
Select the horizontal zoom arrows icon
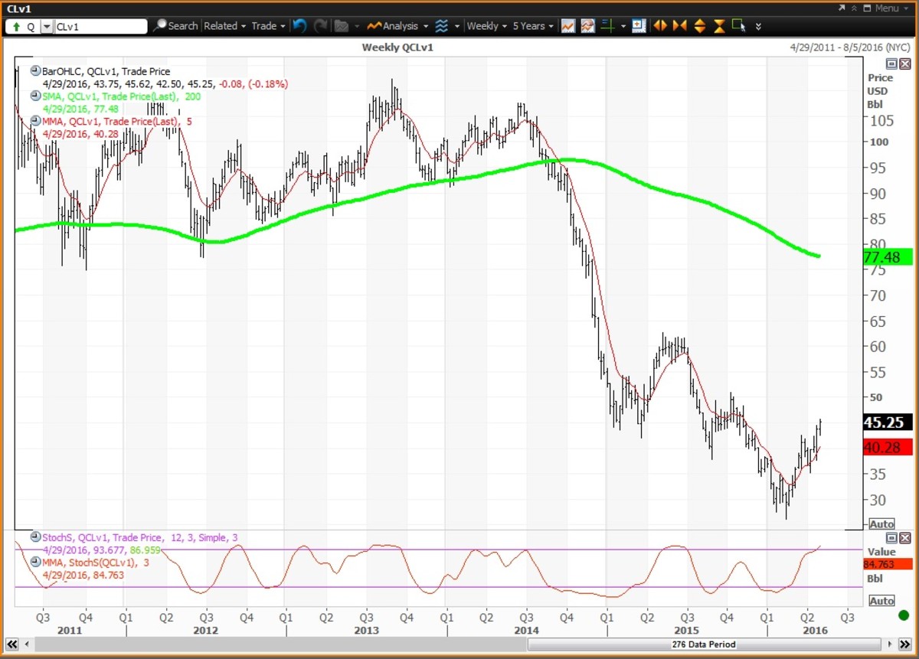[660, 25]
